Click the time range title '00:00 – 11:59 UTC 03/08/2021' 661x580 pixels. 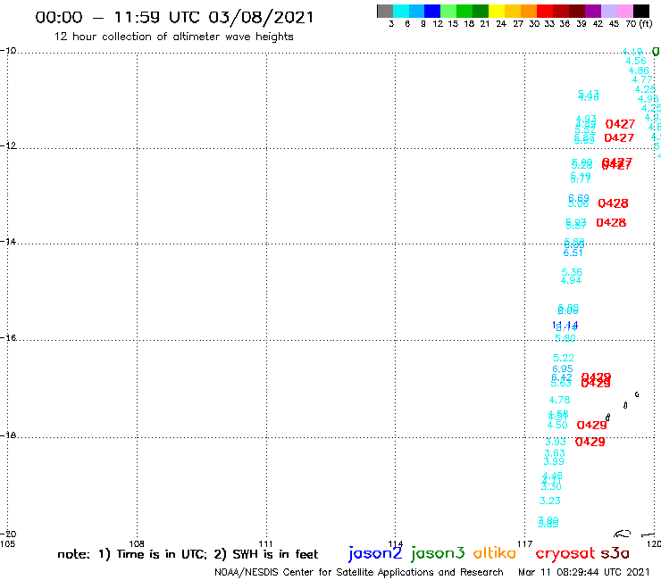pyautogui.click(x=174, y=18)
